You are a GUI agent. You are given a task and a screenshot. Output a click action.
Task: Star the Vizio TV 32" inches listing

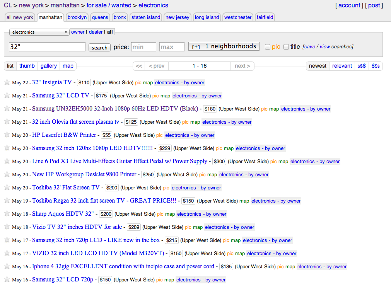tap(7, 227)
